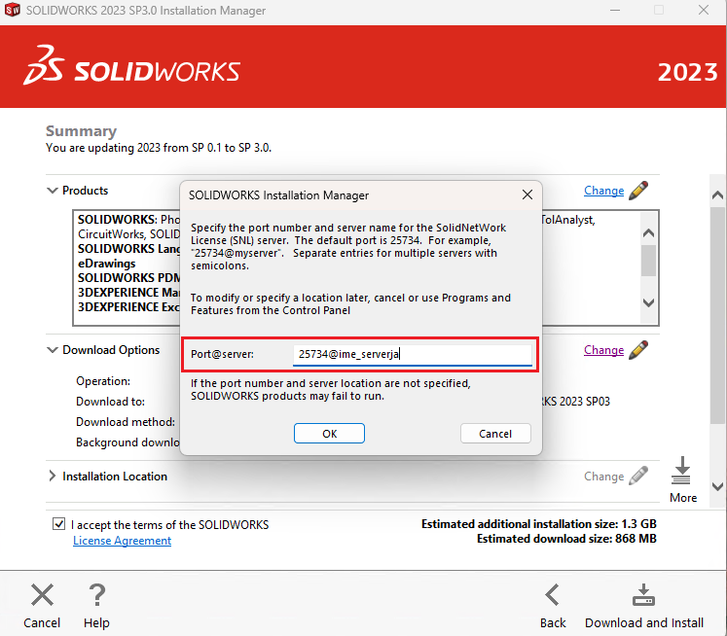Click the pencil icon beside Download Options Change
The image size is (727, 636).
pos(638,350)
